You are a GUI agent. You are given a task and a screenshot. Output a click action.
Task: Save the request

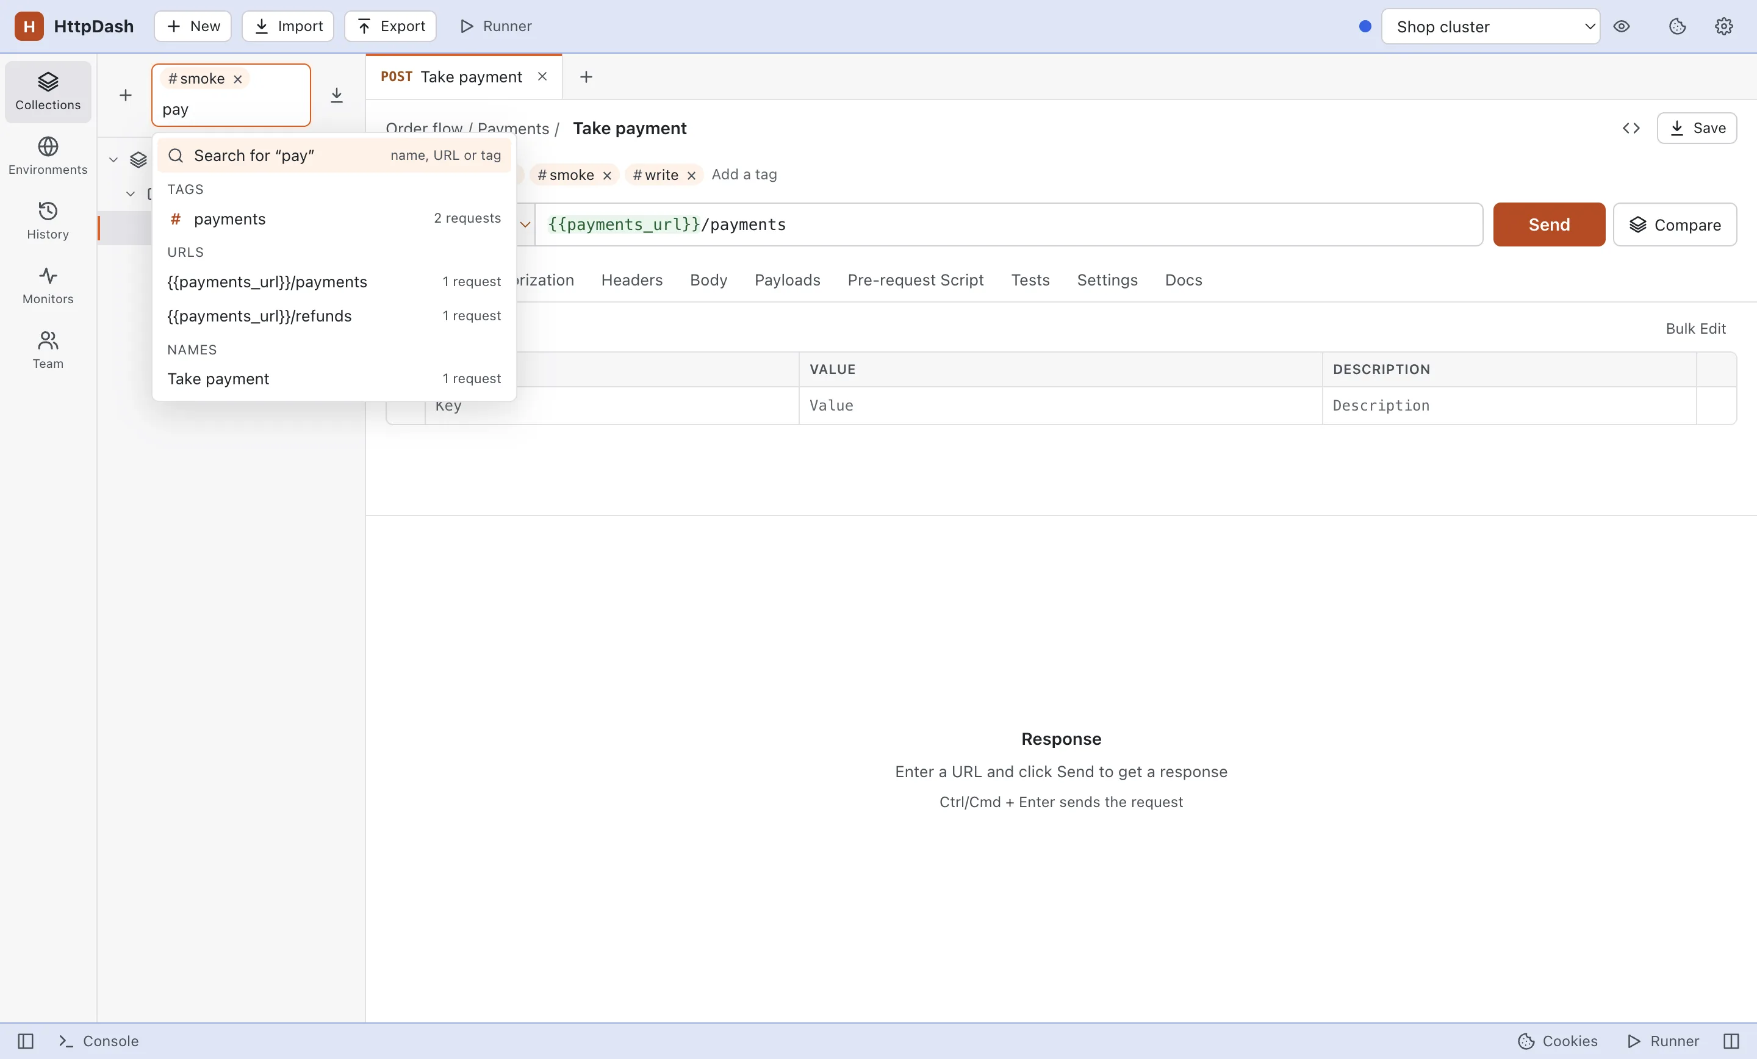pos(1697,127)
